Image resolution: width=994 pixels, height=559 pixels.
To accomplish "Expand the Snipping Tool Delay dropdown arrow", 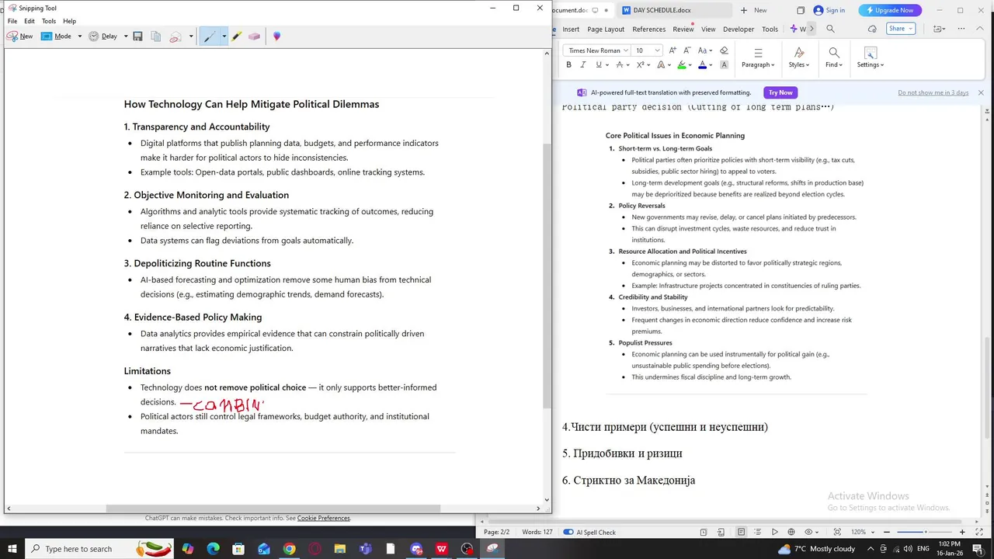I will (125, 36).
